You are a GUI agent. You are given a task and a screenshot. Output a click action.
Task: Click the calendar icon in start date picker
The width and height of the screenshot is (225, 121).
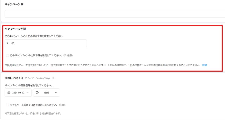click(x=9, y=93)
